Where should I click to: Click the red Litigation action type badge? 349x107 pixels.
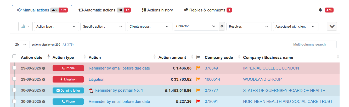click(68, 79)
